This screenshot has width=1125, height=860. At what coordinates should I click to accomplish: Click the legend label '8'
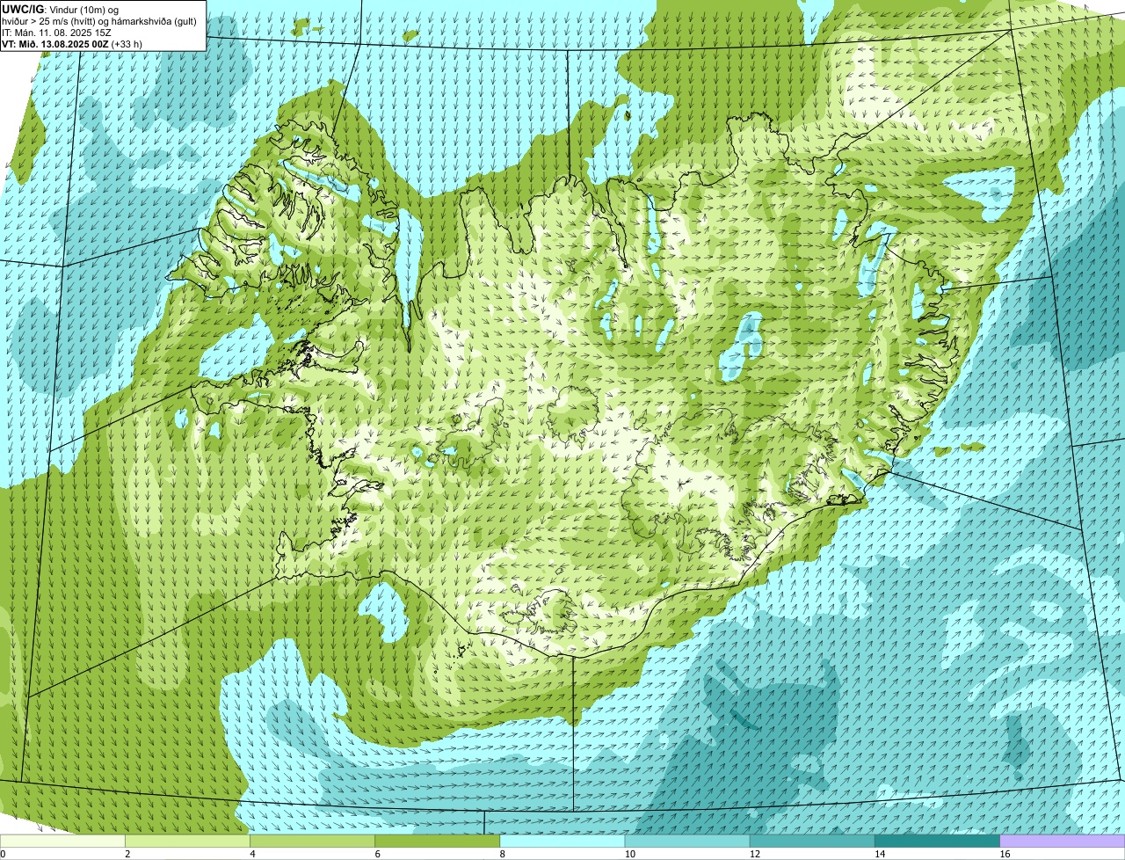point(503,854)
